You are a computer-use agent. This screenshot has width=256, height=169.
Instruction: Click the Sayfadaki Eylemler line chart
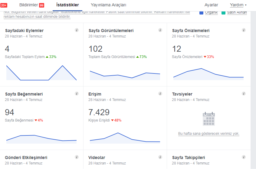(x=41, y=73)
